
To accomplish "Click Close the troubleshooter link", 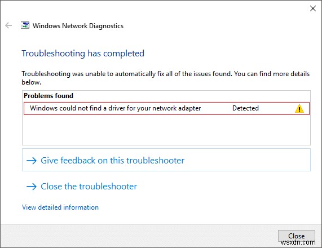I will [x=82, y=187].
